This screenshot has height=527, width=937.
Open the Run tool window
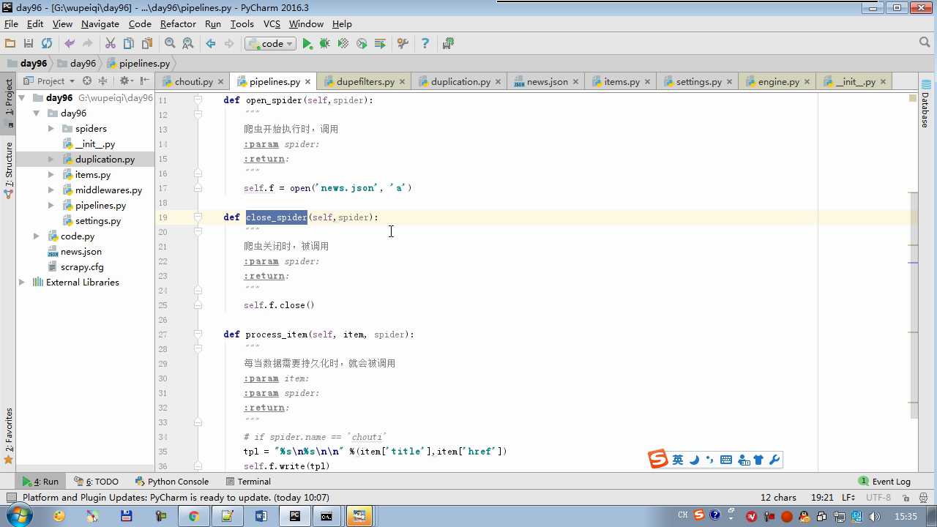click(x=41, y=482)
